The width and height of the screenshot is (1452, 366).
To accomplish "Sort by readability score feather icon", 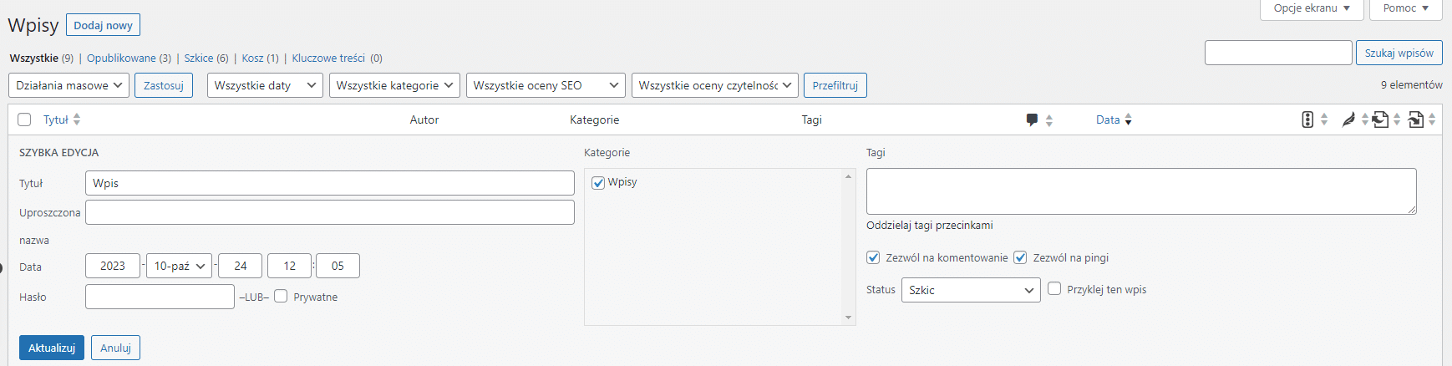I will tap(1348, 119).
